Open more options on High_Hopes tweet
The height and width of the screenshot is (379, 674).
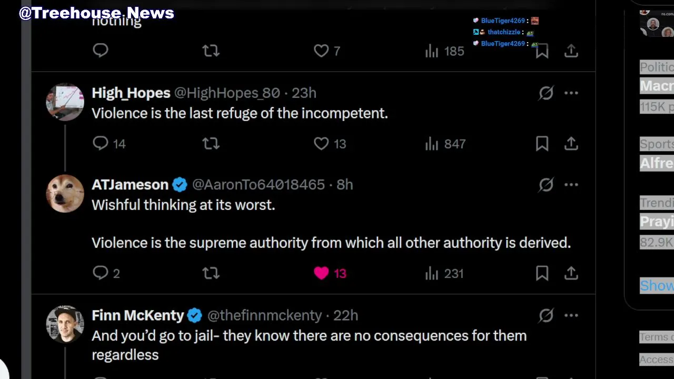click(x=571, y=93)
